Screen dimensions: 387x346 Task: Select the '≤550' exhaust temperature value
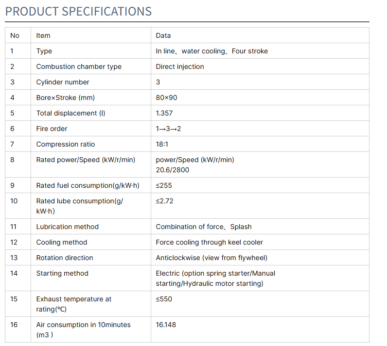(x=164, y=299)
